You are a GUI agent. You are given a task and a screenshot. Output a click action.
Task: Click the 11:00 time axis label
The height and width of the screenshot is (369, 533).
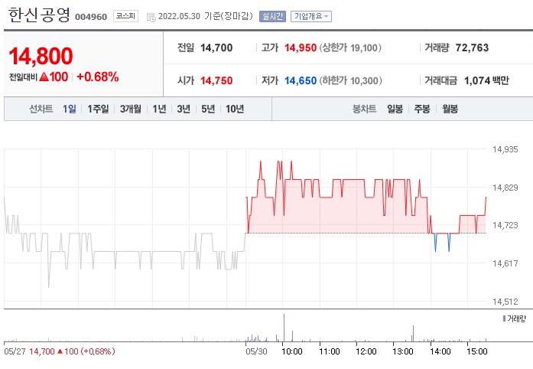point(329,351)
